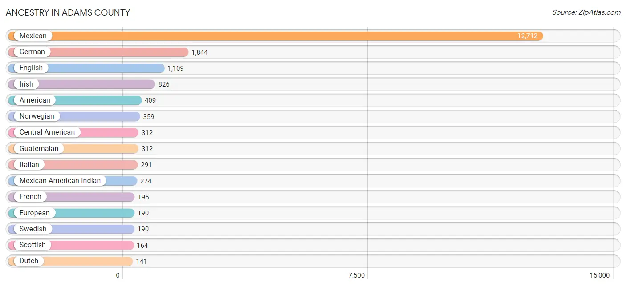
Task: Select the Irish ancestry label
Action: (x=26, y=84)
